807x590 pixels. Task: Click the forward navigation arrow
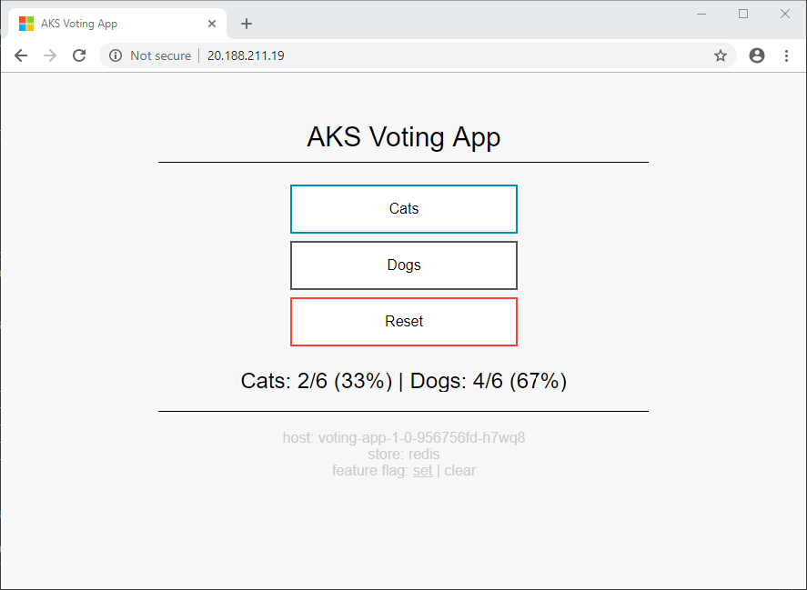pos(50,55)
